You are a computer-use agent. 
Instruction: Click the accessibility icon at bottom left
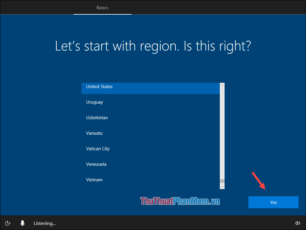pos(7,223)
